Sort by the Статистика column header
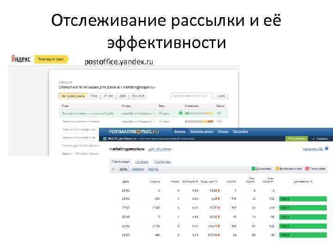The image size is (333, 250). 191,106
